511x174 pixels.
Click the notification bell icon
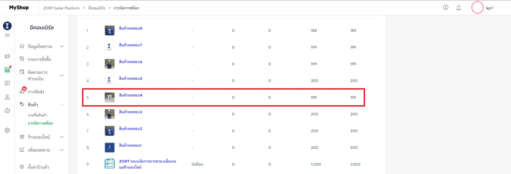pyautogui.click(x=458, y=8)
